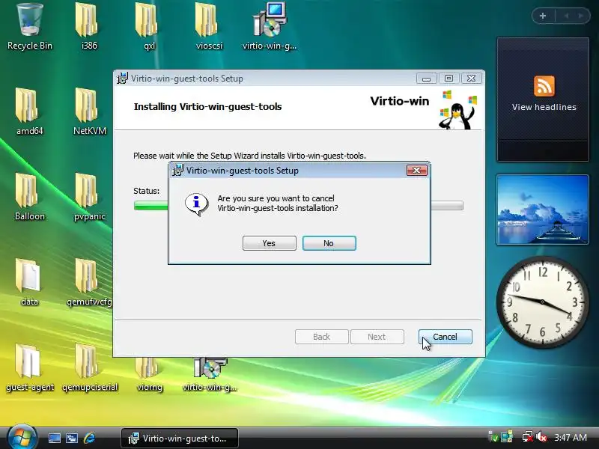The width and height of the screenshot is (599, 449).
Task: Select the Balloon folder icon
Action: tap(29, 198)
